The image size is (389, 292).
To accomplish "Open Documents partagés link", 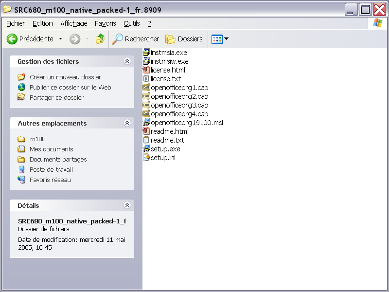I will point(58,160).
